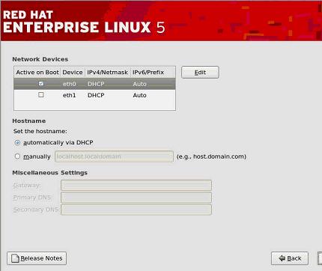Choose the manually hostname radio button
This screenshot has width=322, height=271.
(17, 156)
